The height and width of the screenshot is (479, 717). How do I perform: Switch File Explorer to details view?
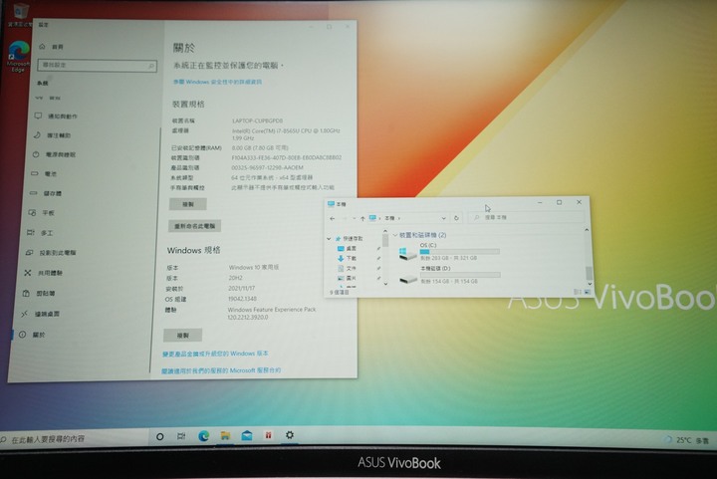click(577, 292)
